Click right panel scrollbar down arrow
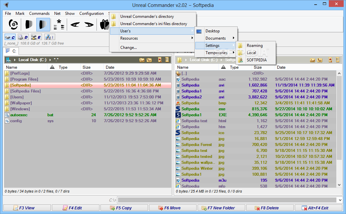 tap(339, 185)
